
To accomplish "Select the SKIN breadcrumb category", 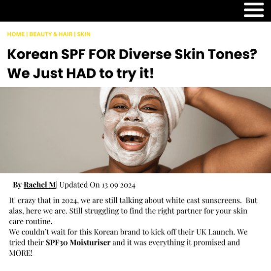I will [84, 34].
